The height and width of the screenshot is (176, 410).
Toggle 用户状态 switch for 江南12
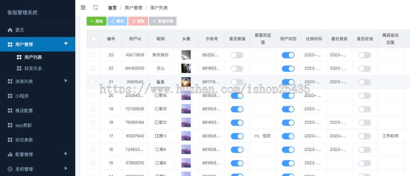tap(288, 123)
